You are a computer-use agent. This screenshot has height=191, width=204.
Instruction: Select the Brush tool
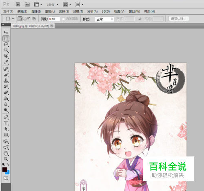[6, 75]
